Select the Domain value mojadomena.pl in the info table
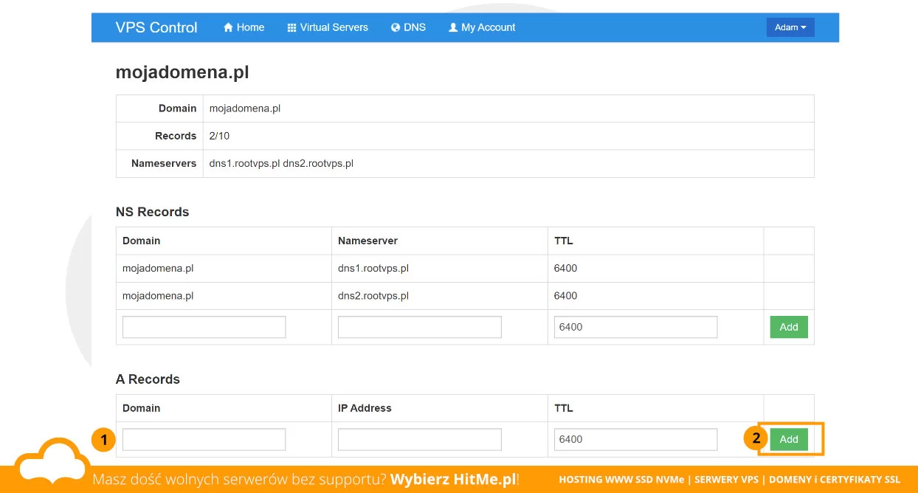Image resolution: width=918 pixels, height=493 pixels. click(x=245, y=108)
